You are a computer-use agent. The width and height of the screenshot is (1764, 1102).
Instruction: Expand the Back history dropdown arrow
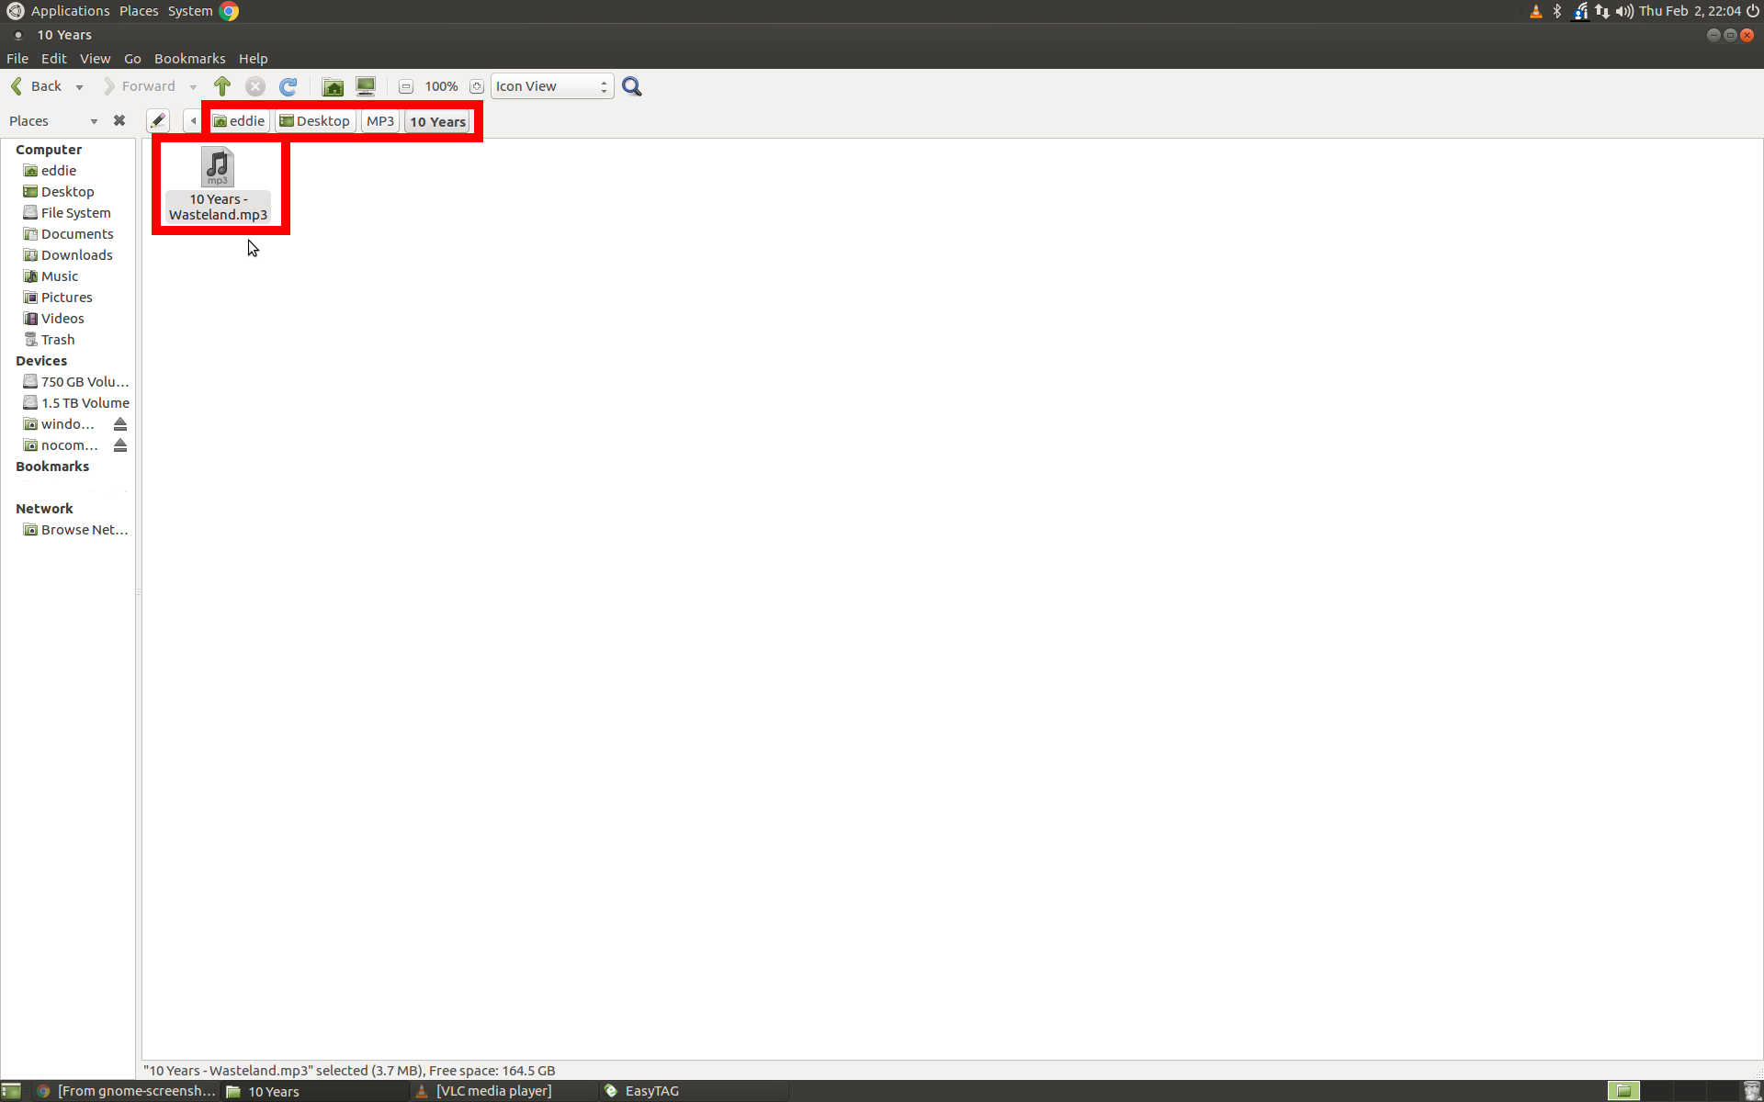pyautogui.click(x=79, y=87)
